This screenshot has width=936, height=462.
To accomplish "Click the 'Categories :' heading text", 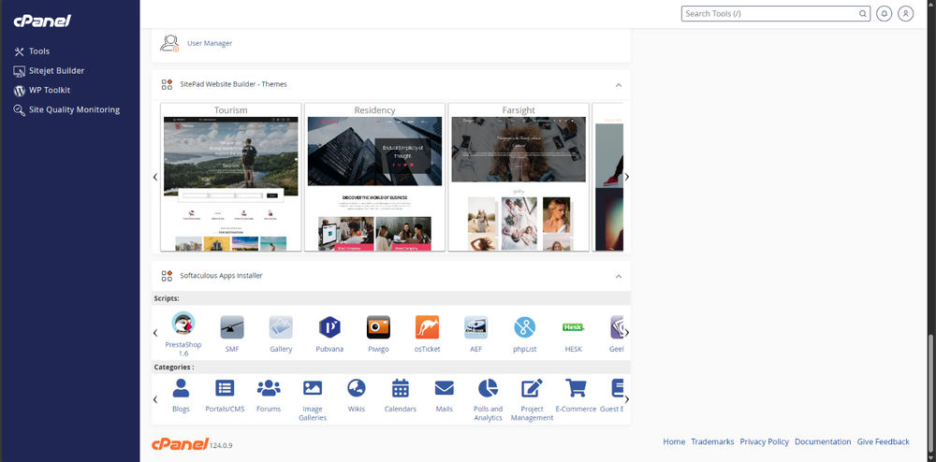I will [174, 368].
